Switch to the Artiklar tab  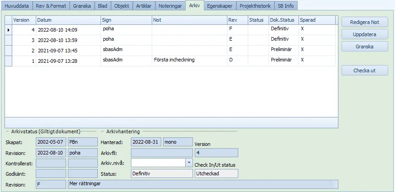144,6
